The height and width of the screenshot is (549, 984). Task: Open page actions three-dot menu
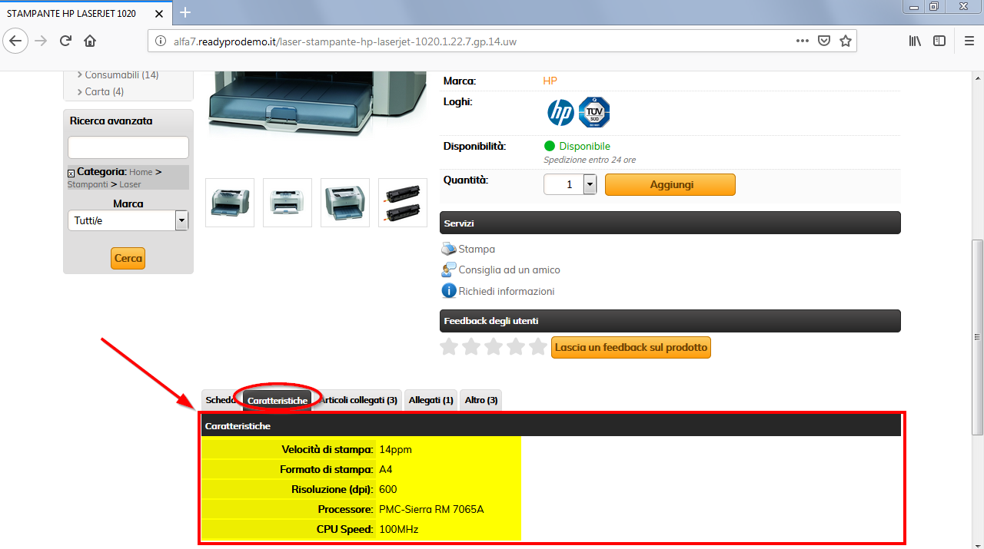802,41
